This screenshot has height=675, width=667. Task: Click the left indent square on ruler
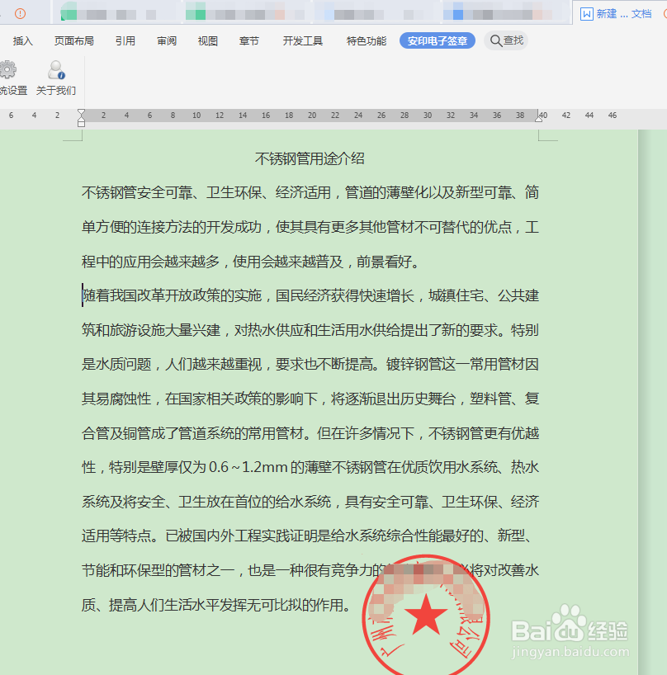tap(81, 124)
